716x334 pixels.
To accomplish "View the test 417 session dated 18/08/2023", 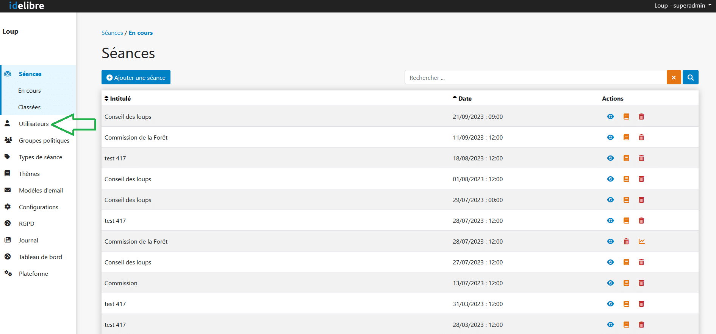I will coord(610,158).
